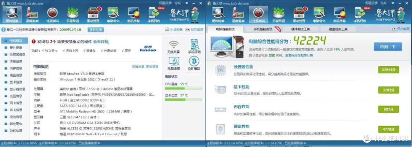Open 驱动管理 in the hardware overview window

[x=93, y=15]
